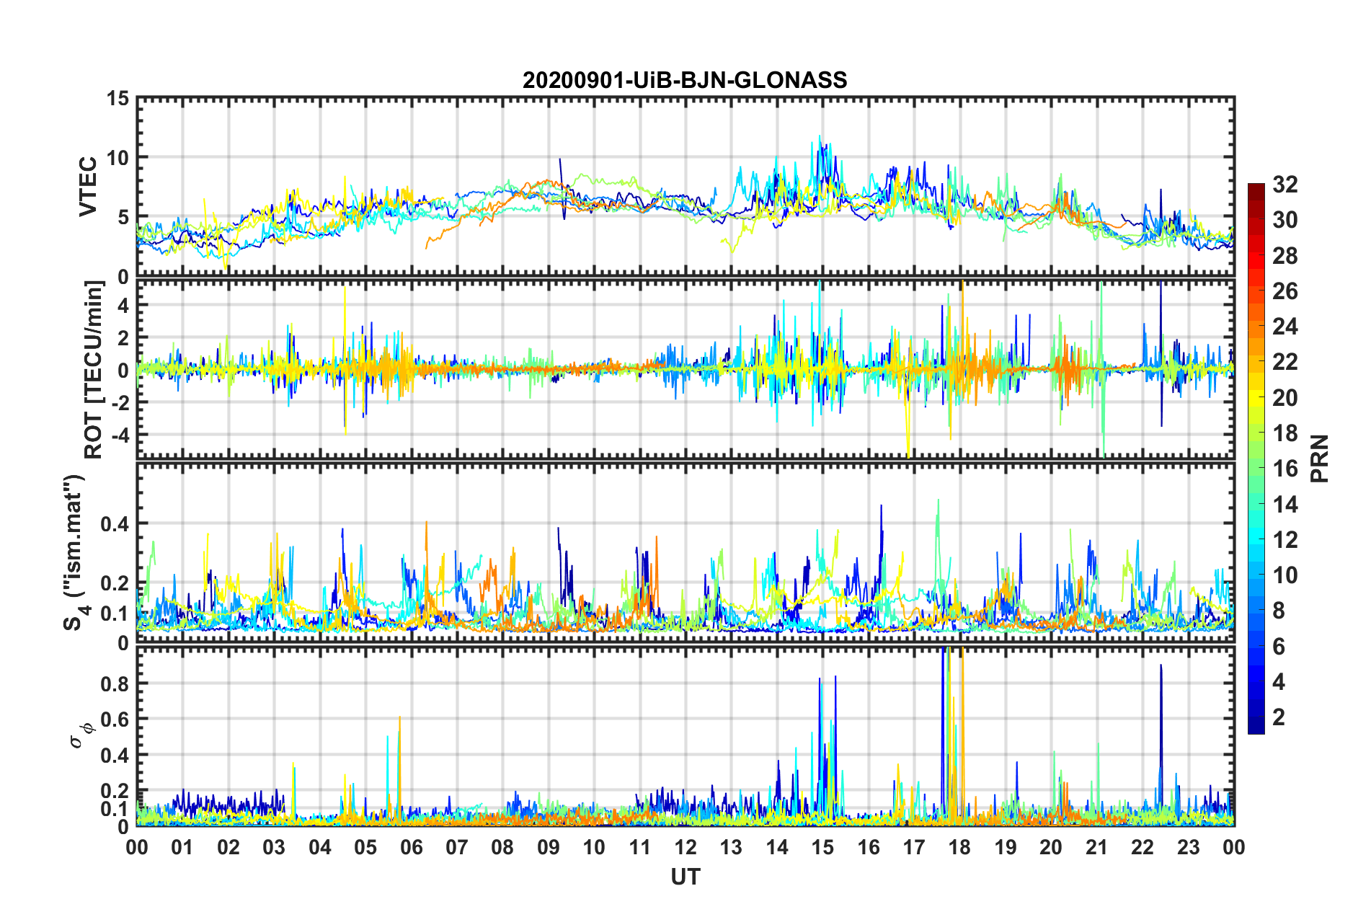1371x917 pixels.
Task: Click the x-axis tick label 15
Action: point(822,846)
